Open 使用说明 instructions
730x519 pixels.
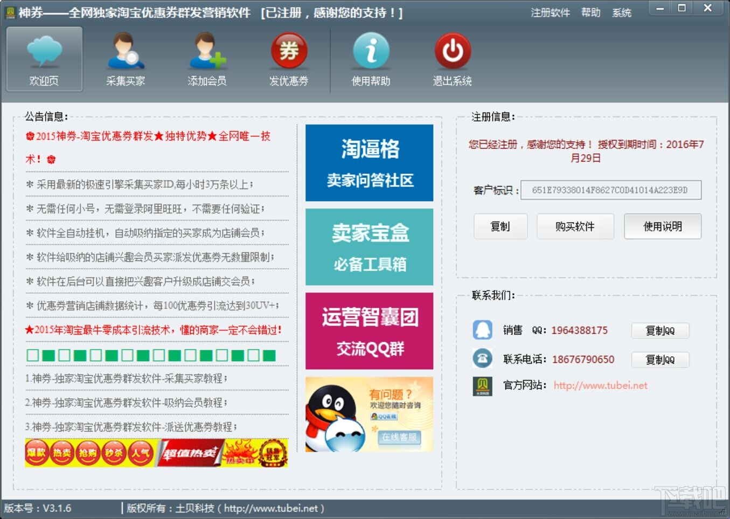click(x=663, y=226)
